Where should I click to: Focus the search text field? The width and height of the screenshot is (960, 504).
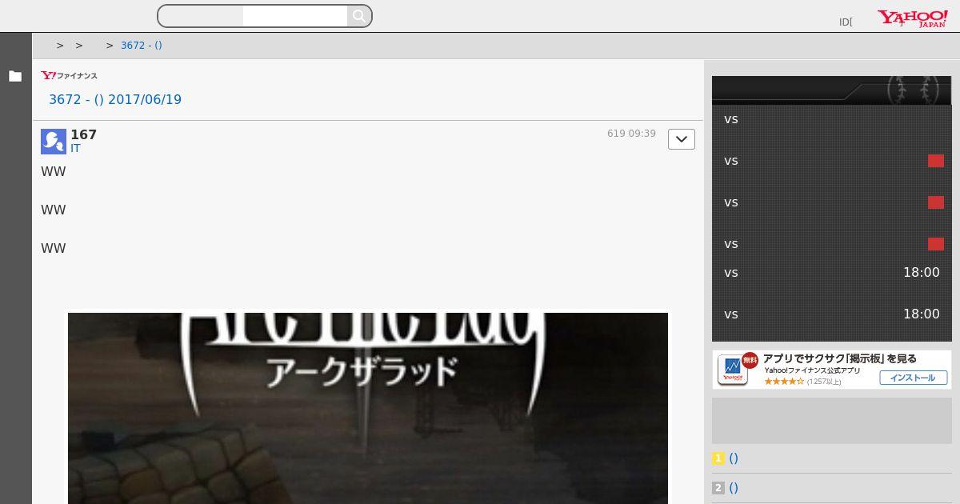295,16
